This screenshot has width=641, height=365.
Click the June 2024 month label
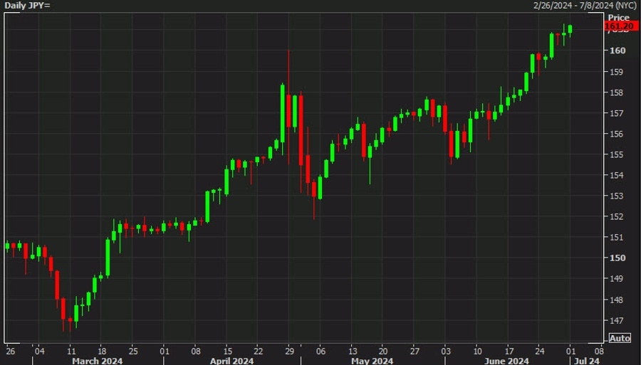tap(506, 361)
